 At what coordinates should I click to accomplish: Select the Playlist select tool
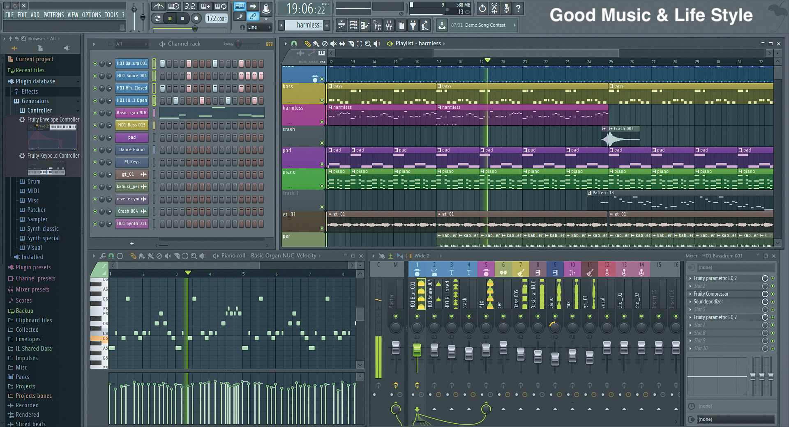click(359, 44)
